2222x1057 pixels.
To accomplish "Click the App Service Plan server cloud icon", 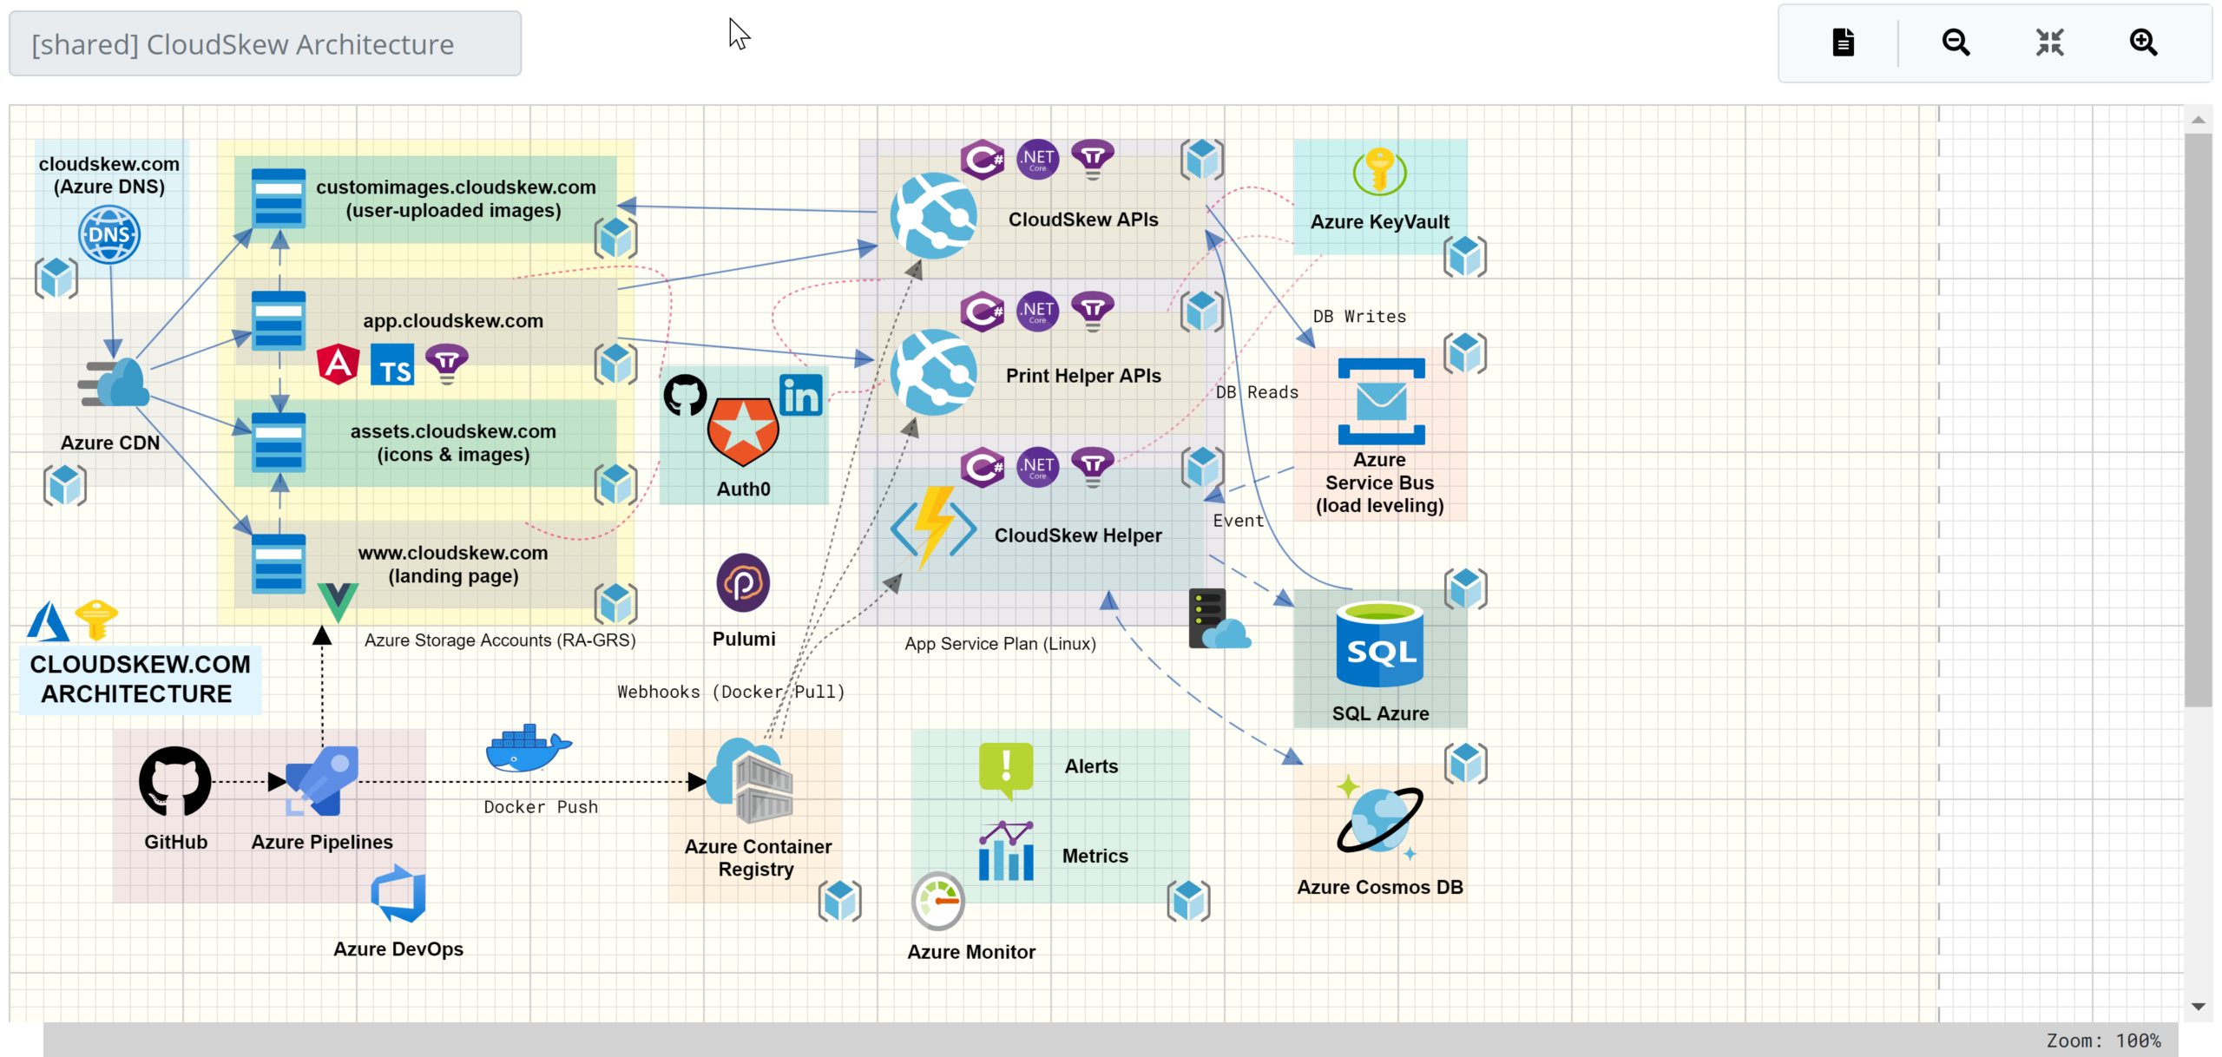I will (x=1219, y=619).
